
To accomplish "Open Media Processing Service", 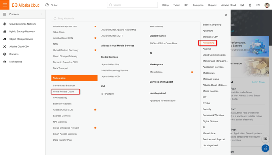I will tap(115, 70).
